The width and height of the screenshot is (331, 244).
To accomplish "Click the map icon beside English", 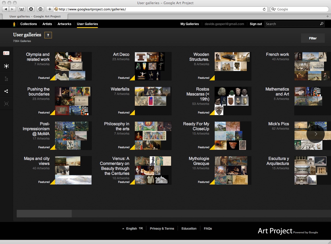I will pyautogui.click(x=141, y=228).
